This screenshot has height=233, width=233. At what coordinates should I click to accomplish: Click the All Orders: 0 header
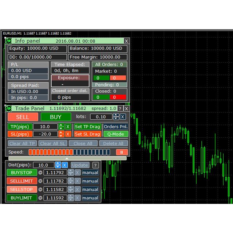point(109,64)
